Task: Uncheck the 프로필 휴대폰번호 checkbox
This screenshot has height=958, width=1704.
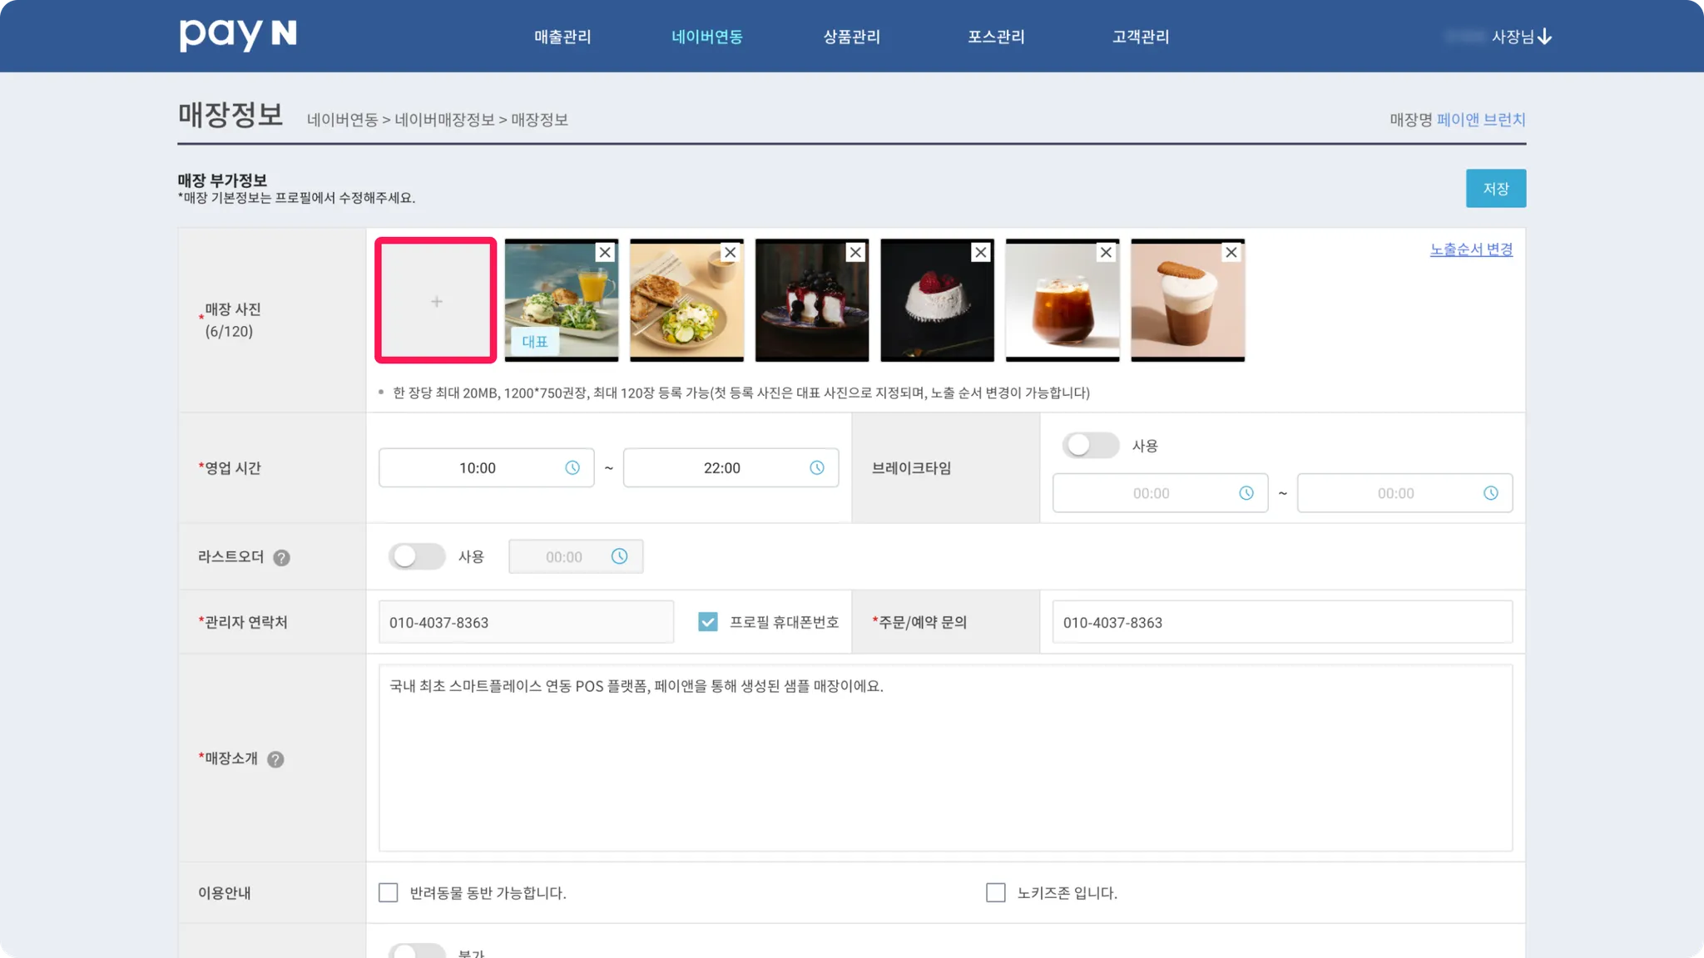Action: tap(707, 621)
